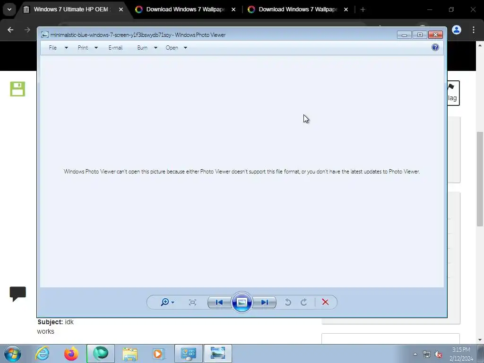
Task: Go to next picture in Photo Viewer
Action: point(264,302)
